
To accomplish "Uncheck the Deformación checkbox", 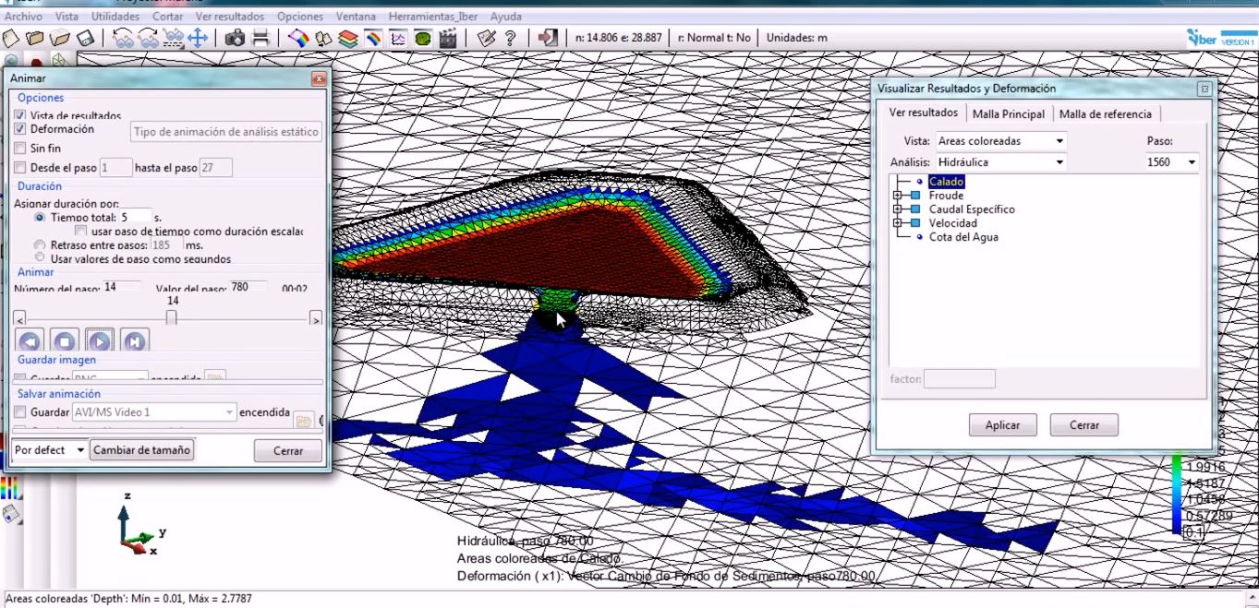I will [20, 130].
